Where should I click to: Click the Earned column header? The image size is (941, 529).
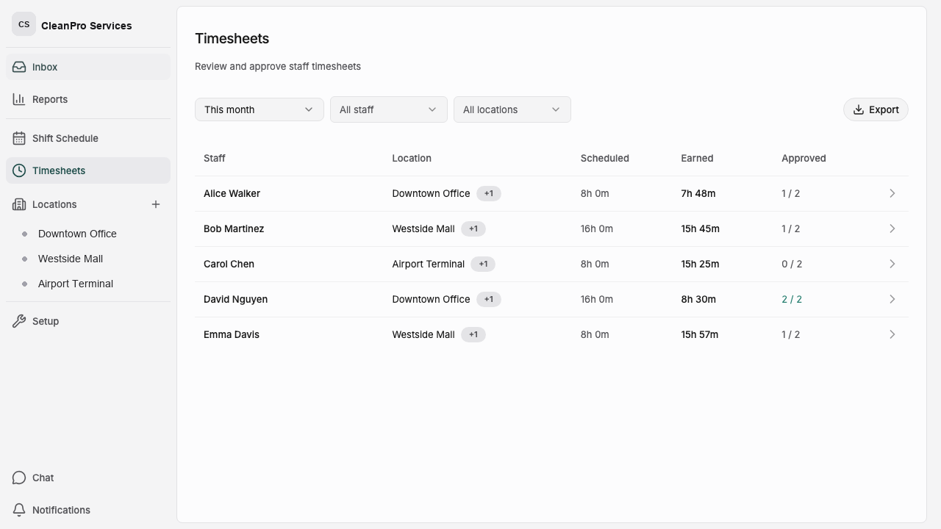click(x=697, y=158)
